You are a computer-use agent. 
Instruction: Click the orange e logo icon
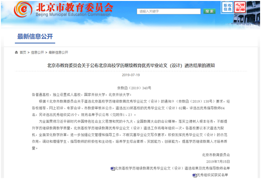coord(23,9)
